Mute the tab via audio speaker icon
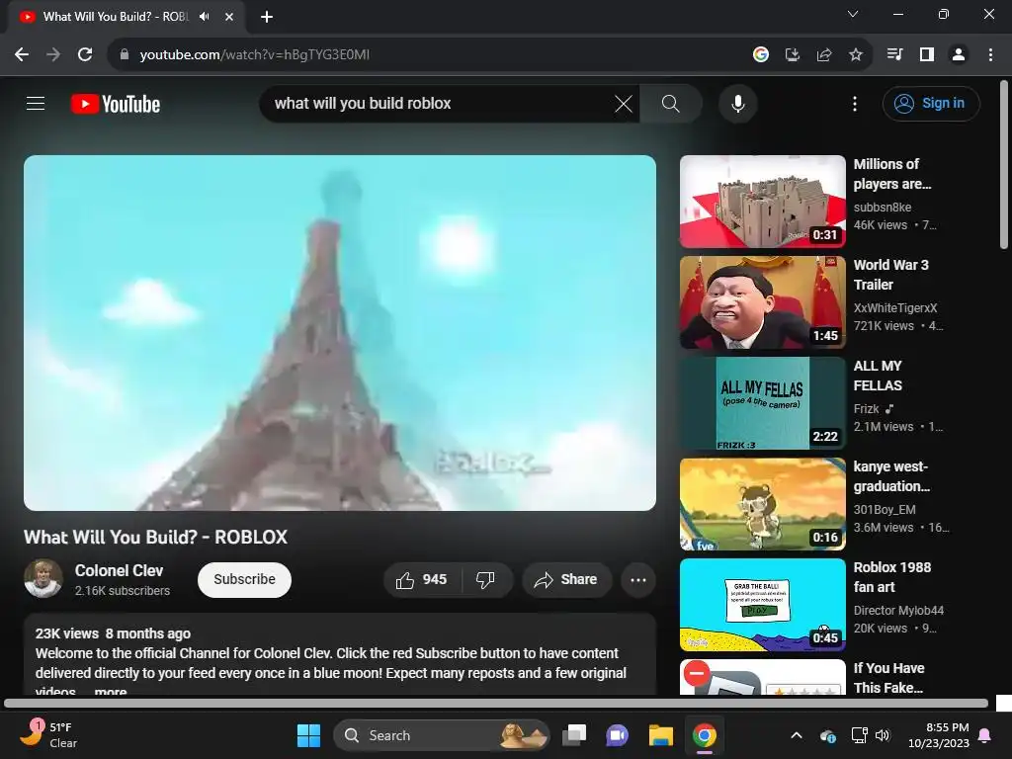Image resolution: width=1012 pixels, height=759 pixels. (205, 16)
